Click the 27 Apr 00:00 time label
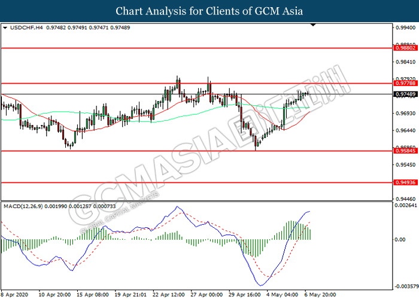 [x=207, y=295]
